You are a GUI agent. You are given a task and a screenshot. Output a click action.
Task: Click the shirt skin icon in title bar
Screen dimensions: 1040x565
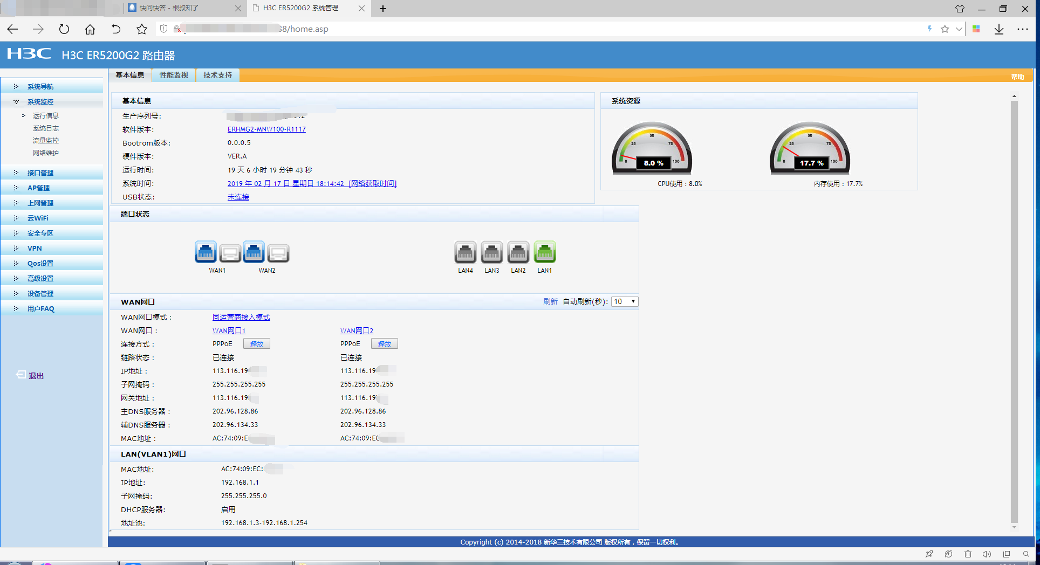click(960, 9)
